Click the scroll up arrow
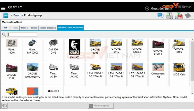 192,40
